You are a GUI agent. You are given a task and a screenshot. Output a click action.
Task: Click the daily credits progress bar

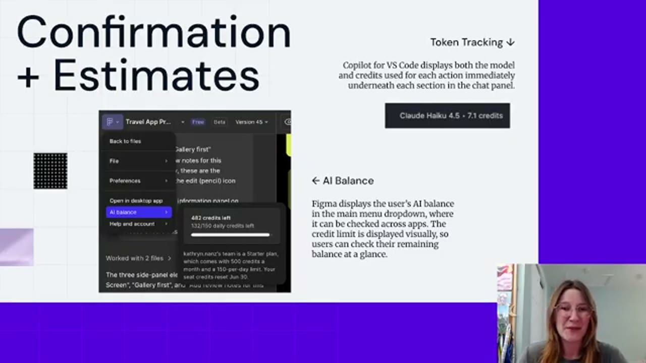(231, 234)
